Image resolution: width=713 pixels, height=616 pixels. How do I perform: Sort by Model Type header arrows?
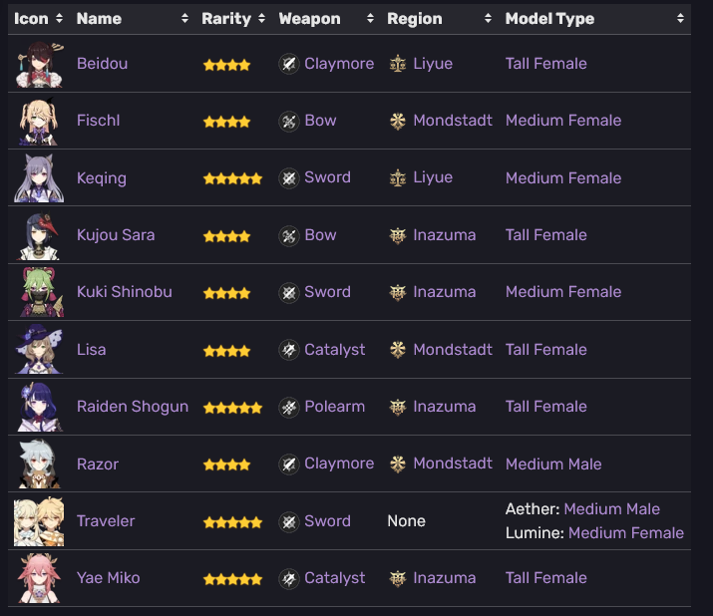coord(680,18)
